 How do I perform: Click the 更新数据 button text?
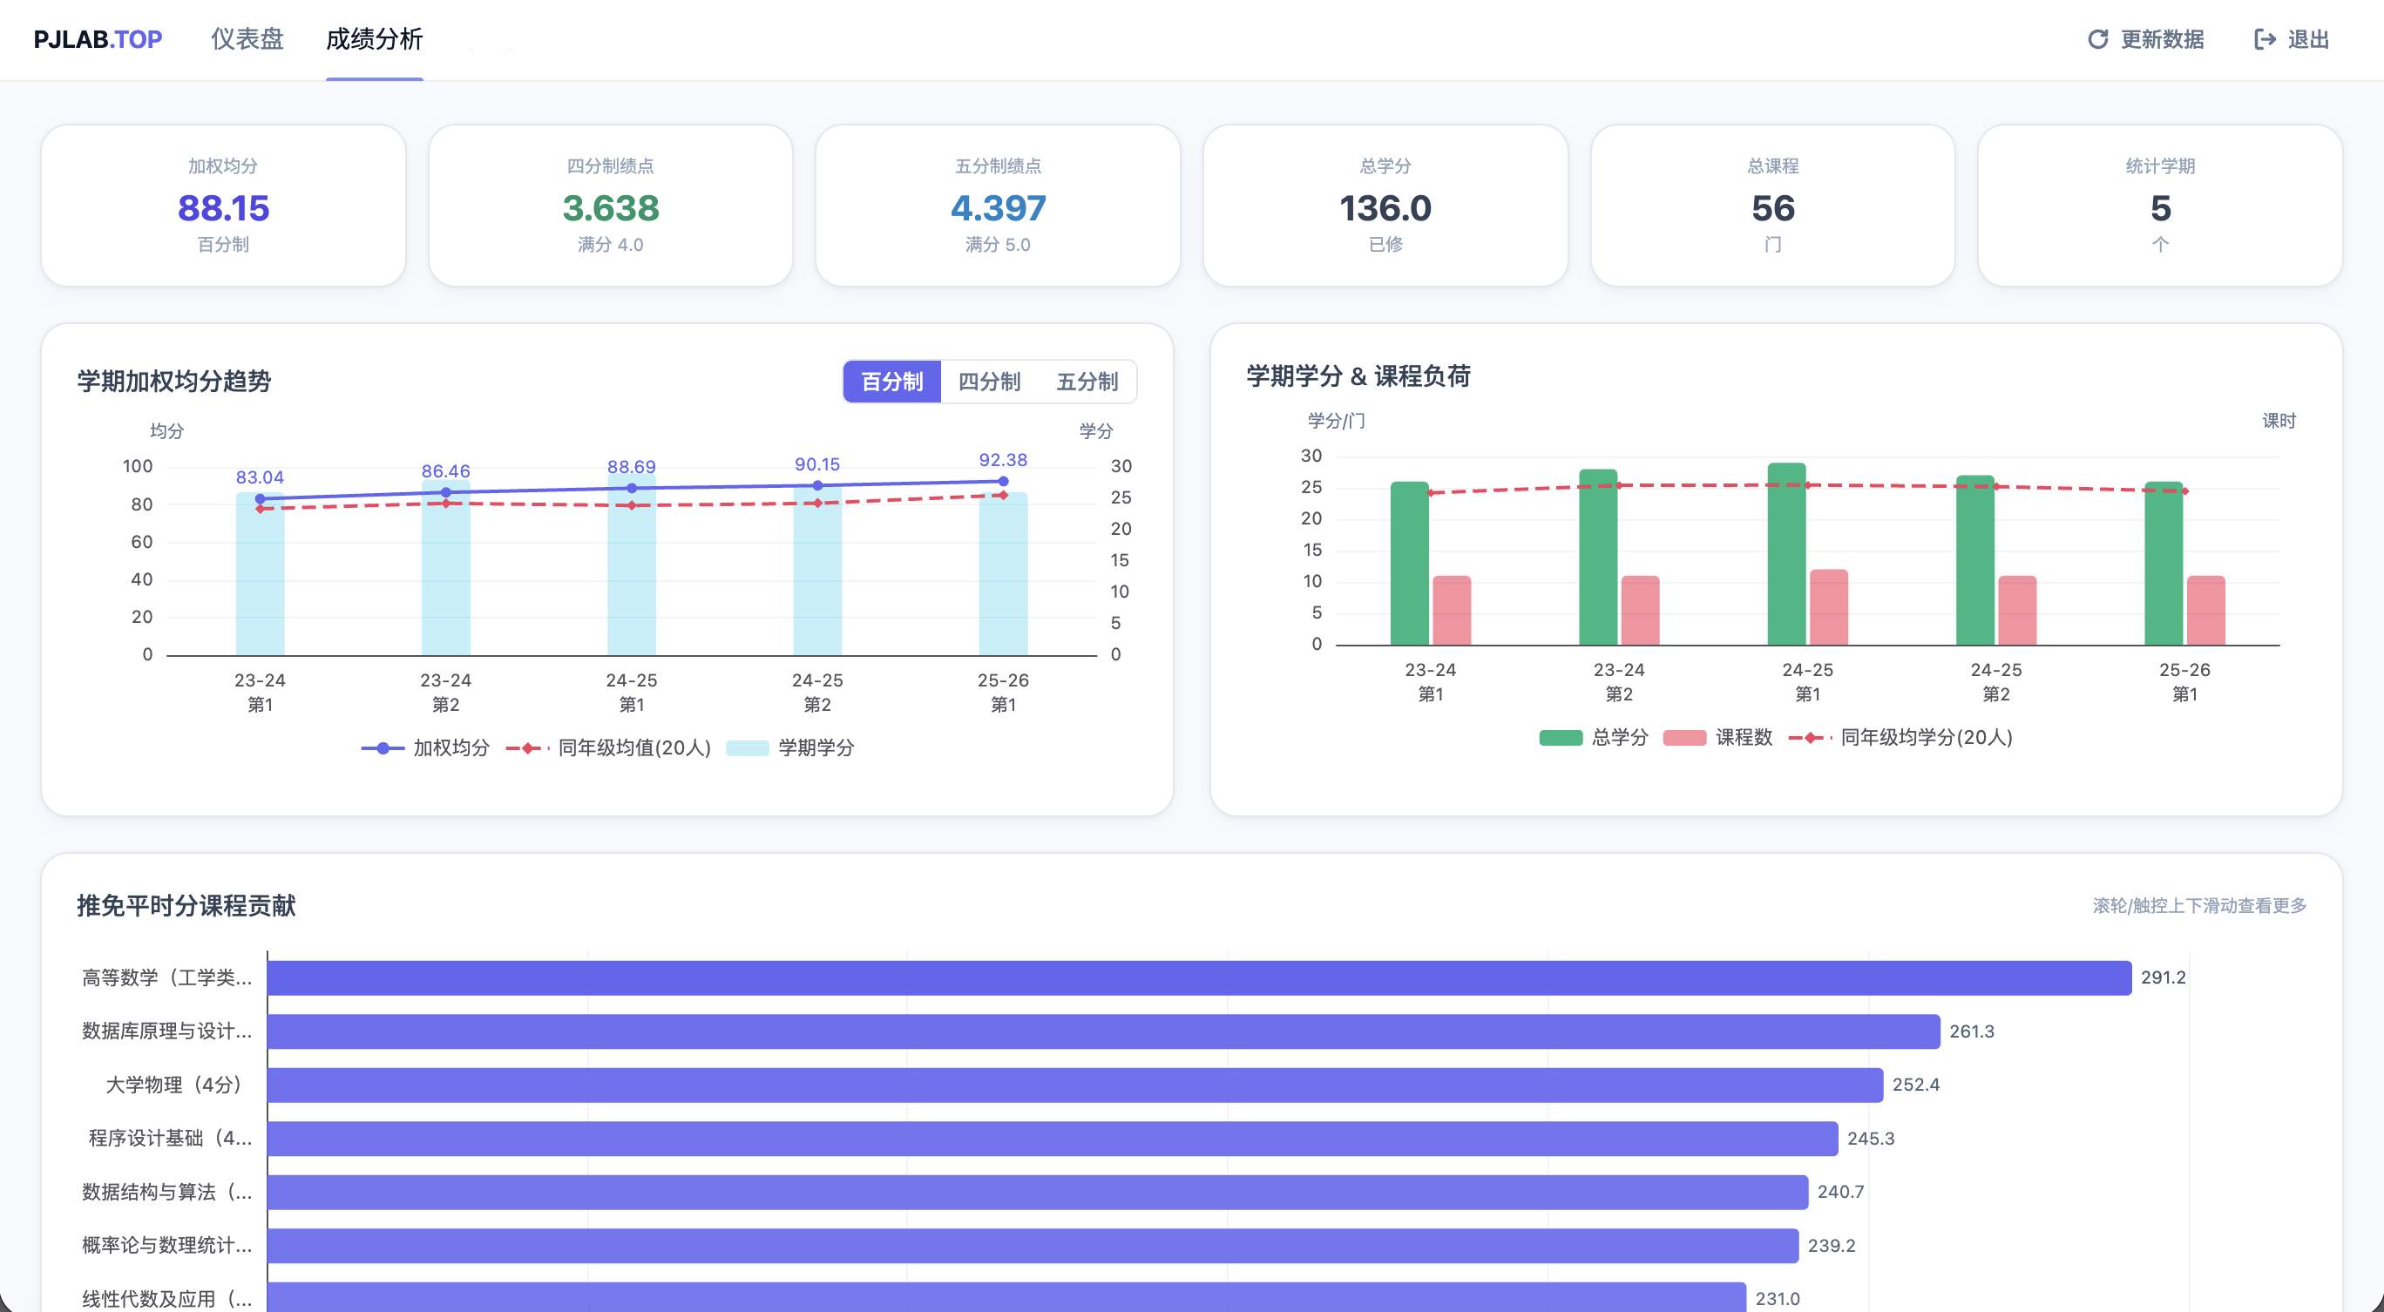click(x=2162, y=39)
